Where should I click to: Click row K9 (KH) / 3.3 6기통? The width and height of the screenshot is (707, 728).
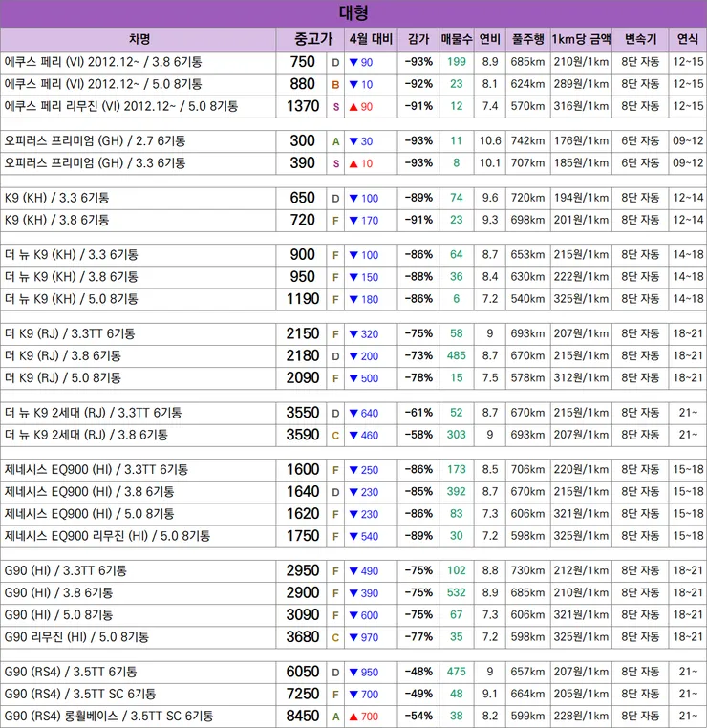click(353, 199)
